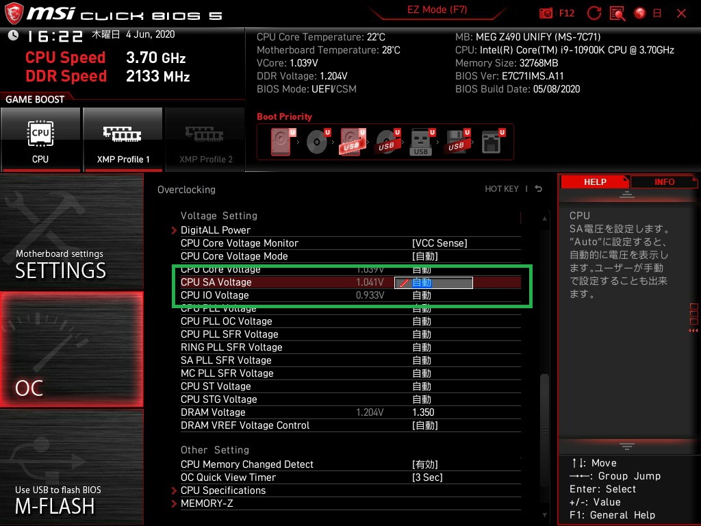Click the globe language icon

coord(640,13)
